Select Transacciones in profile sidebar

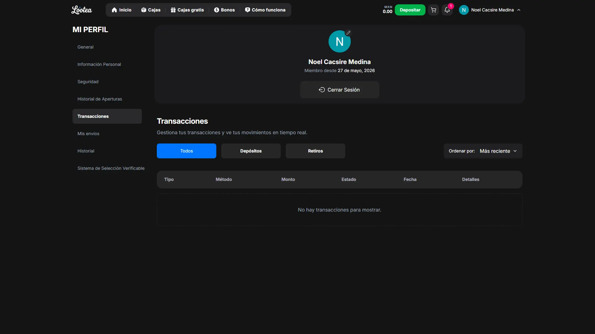coord(107,116)
